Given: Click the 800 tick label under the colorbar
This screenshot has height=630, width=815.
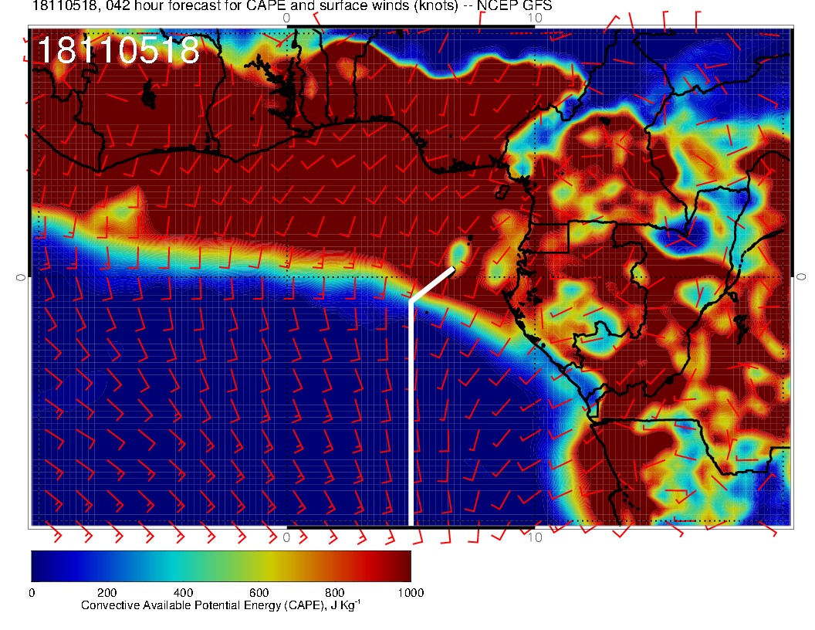Looking at the screenshot, I should (x=334, y=592).
